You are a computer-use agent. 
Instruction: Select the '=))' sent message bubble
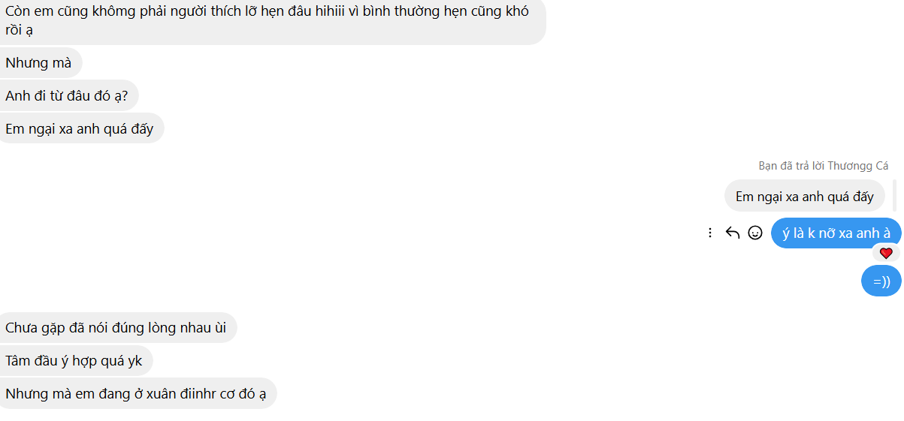(x=881, y=281)
